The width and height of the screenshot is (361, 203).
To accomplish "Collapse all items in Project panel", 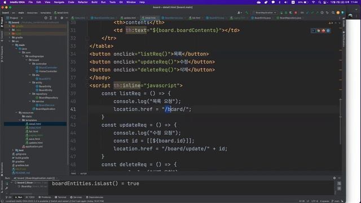I will [x=55, y=17].
